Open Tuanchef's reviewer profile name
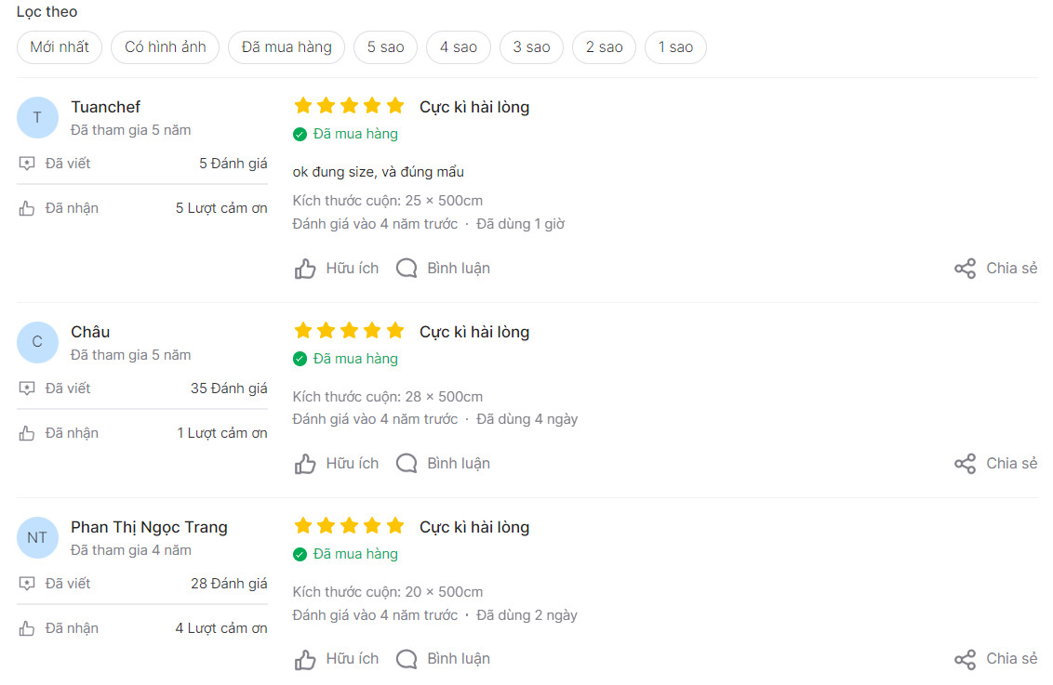 pyautogui.click(x=105, y=107)
